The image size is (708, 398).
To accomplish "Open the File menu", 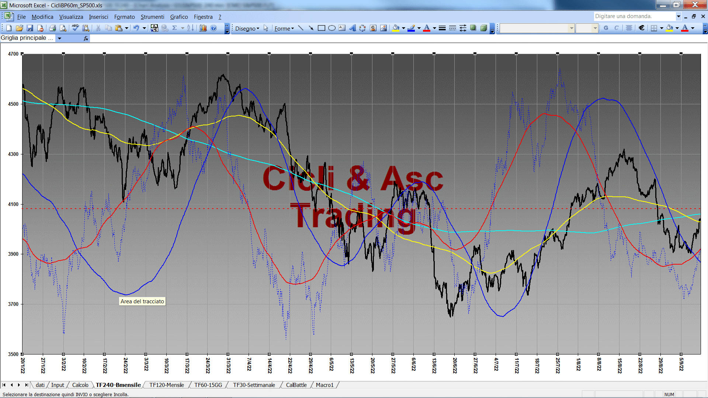I will 21,17.
